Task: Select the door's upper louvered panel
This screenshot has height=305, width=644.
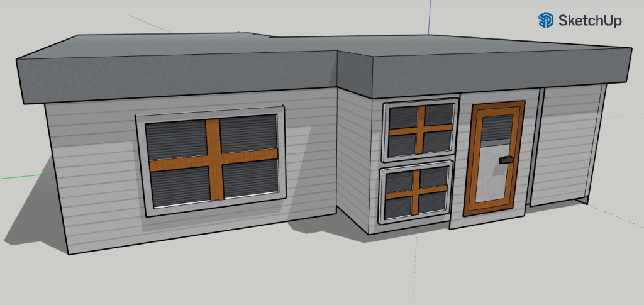Action: click(x=497, y=130)
